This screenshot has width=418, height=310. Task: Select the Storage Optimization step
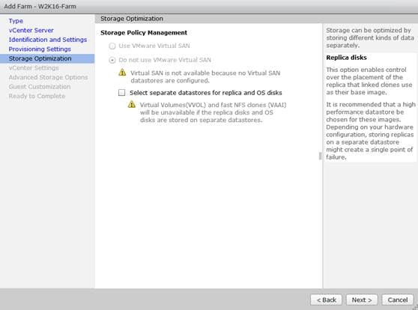point(47,58)
